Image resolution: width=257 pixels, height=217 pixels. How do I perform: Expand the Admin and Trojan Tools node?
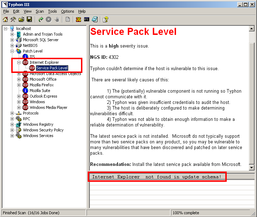coord(12,34)
